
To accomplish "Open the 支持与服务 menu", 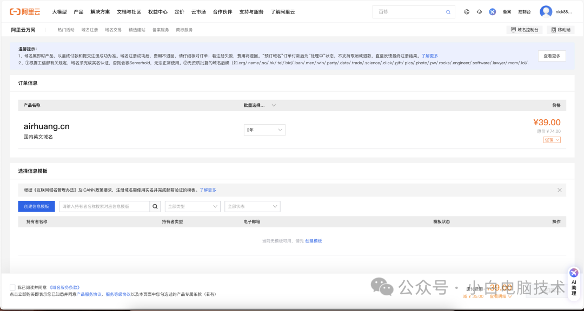I will pyautogui.click(x=251, y=12).
